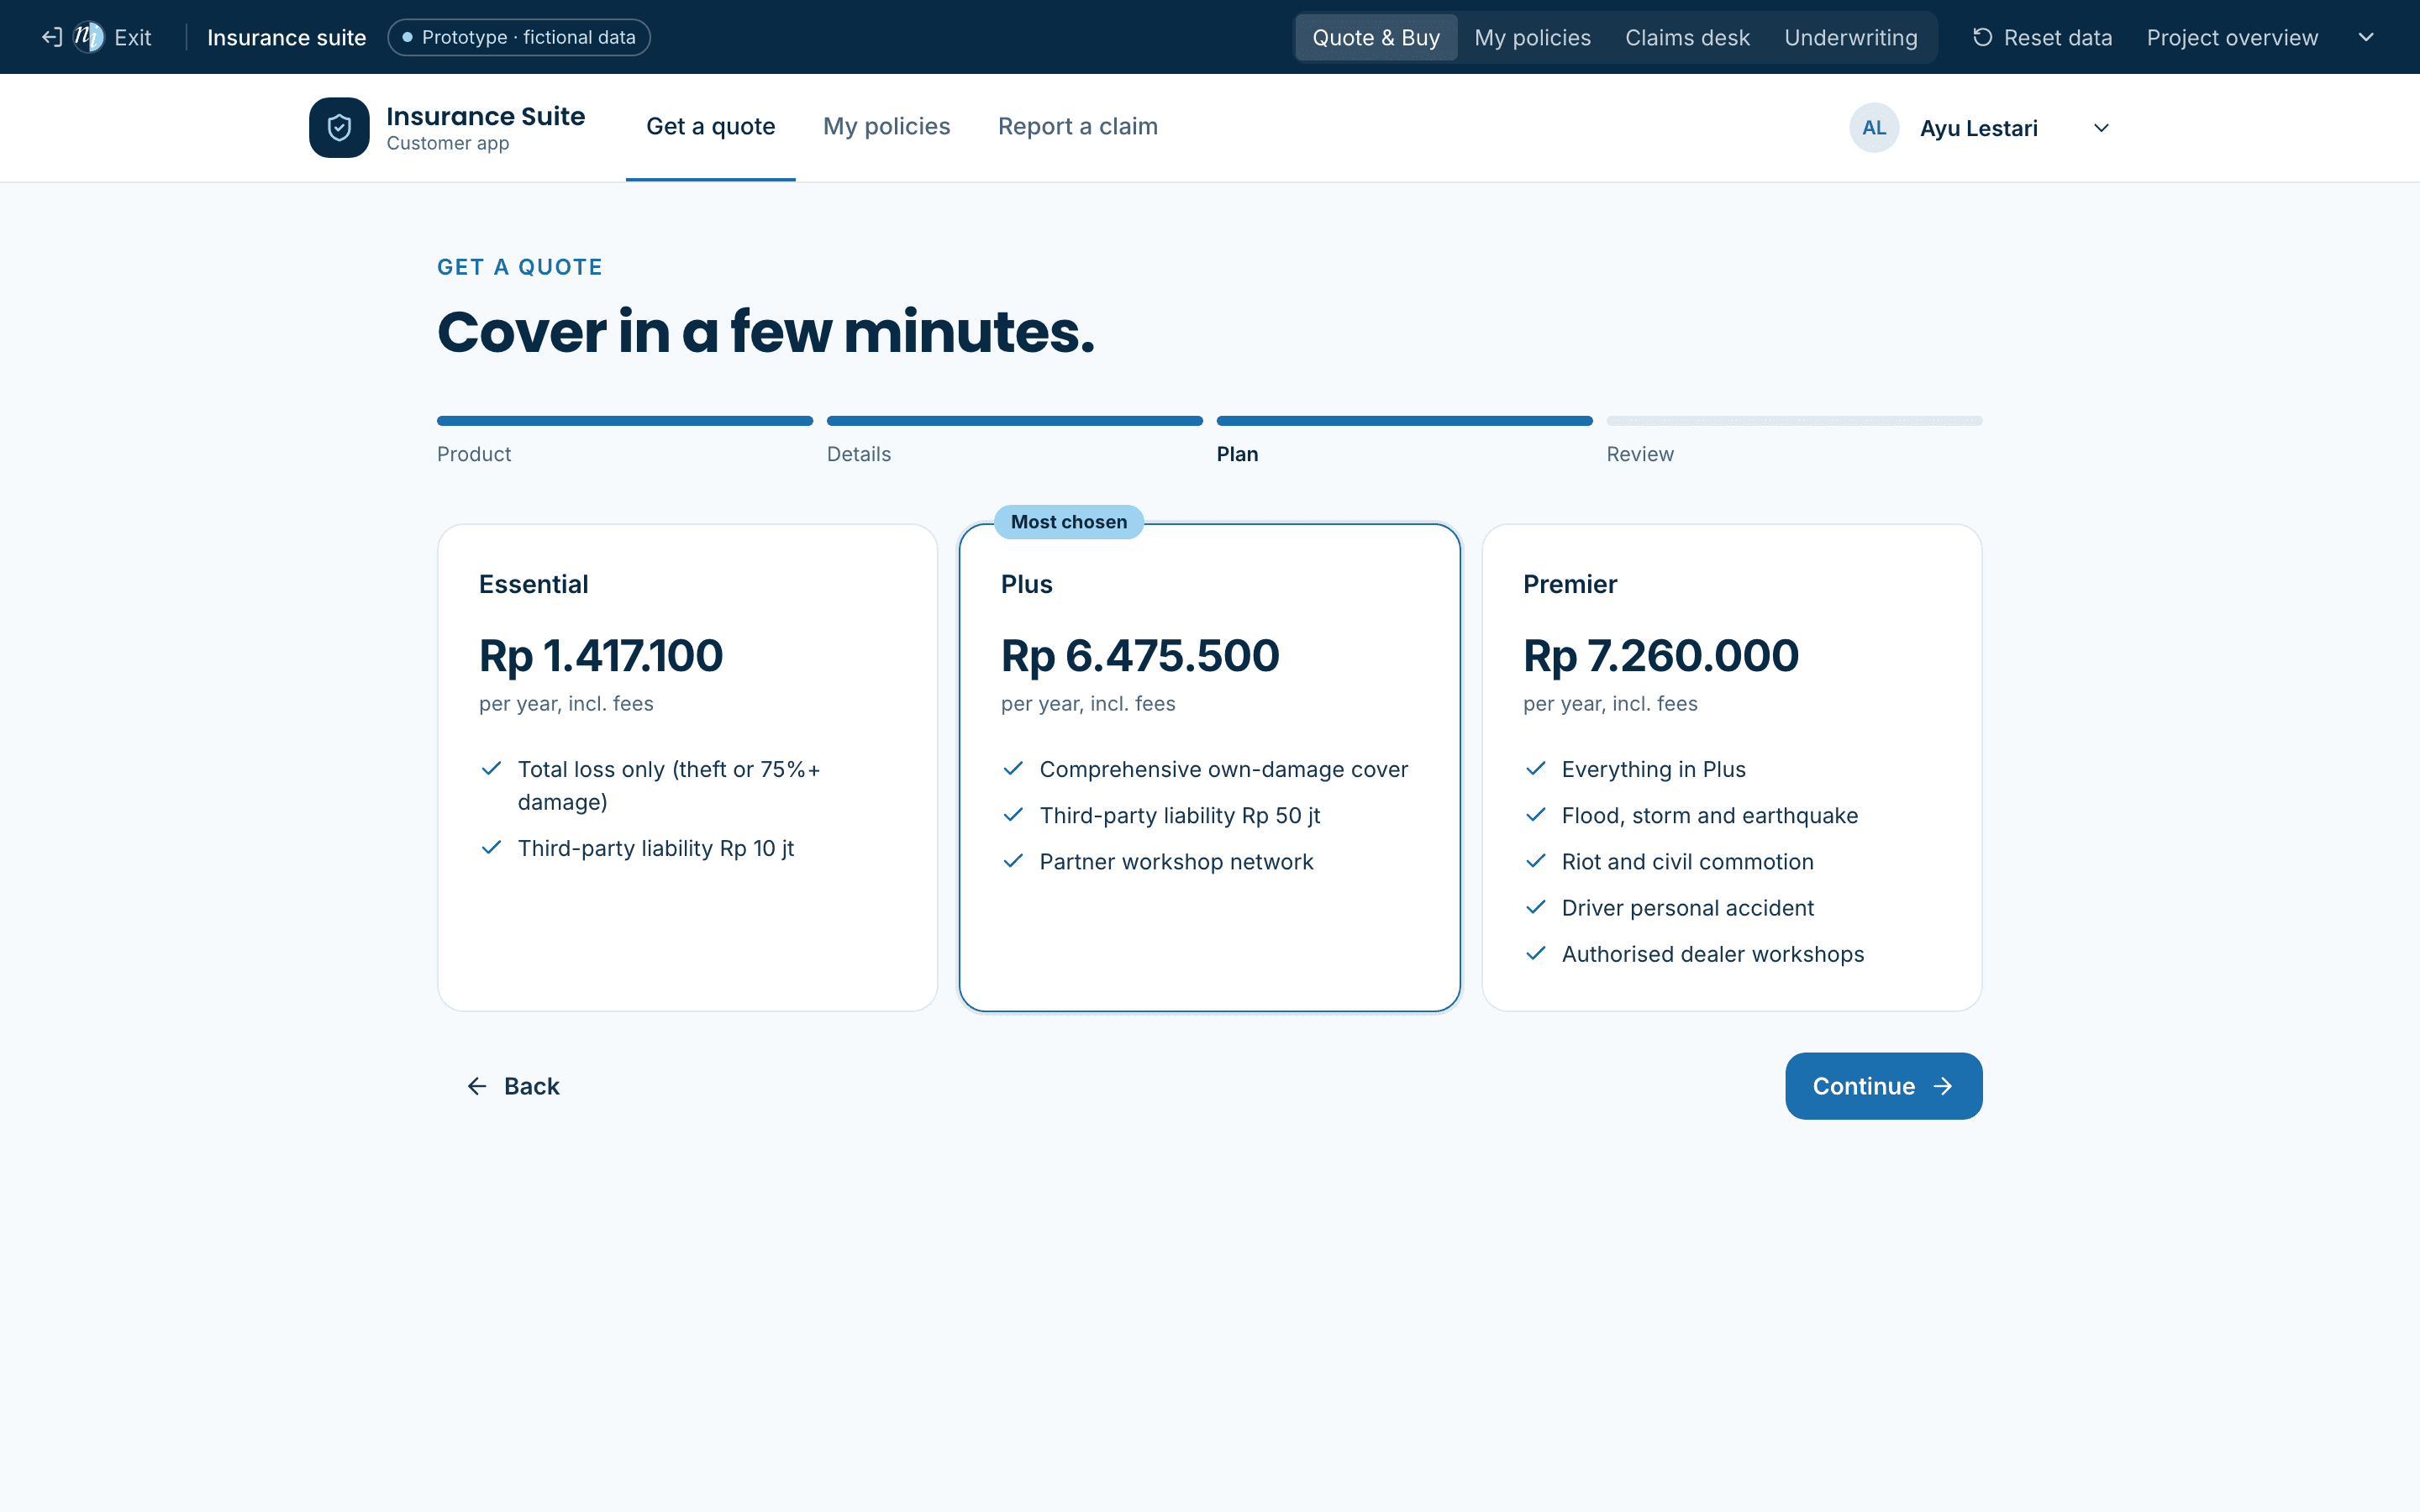Click the Back button

[x=513, y=1086]
